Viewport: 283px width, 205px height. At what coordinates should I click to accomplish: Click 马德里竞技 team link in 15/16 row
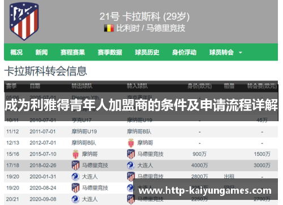pos(151,154)
